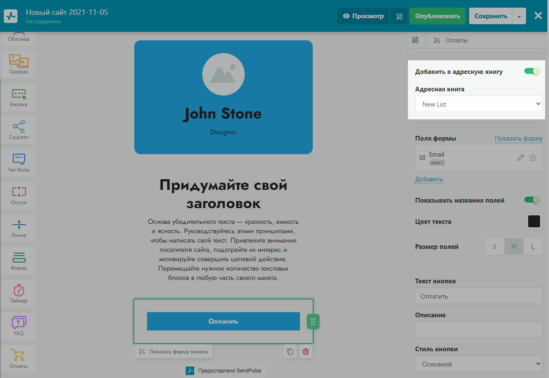Click Показать форму оплаты button

(x=173, y=352)
